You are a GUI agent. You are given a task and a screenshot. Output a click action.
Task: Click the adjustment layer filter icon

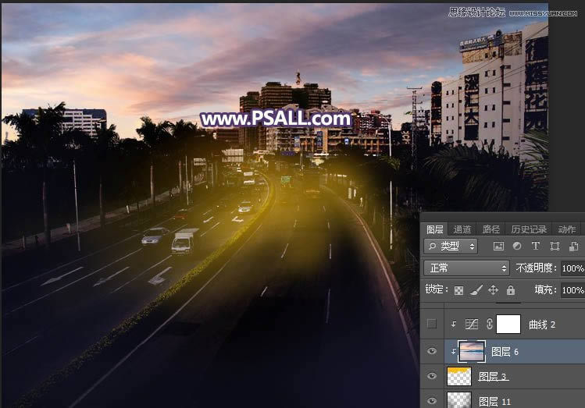click(x=517, y=247)
